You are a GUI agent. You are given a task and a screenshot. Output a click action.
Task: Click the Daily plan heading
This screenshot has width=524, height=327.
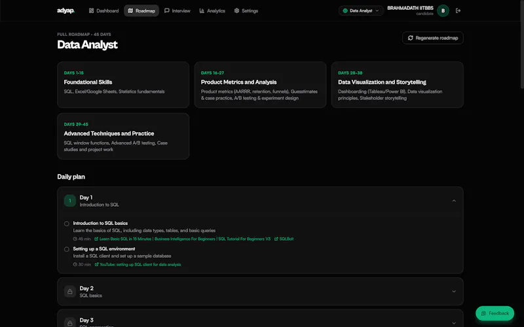[71, 177]
